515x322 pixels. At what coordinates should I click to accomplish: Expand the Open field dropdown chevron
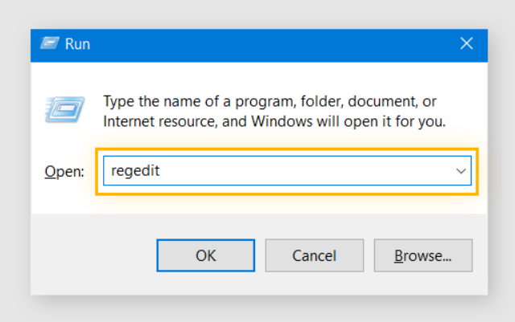[x=461, y=171]
